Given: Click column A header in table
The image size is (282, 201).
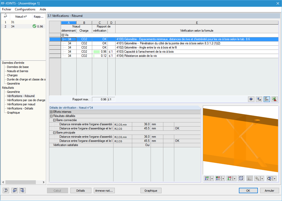Looking at the screenshot, I should pos(69,23).
